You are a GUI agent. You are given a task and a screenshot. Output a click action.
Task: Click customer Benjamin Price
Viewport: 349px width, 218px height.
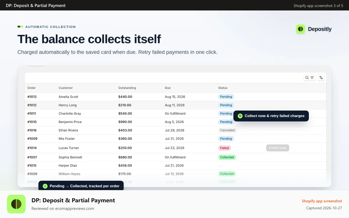[70, 122]
